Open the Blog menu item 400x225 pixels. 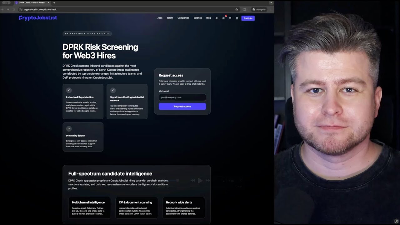(x=208, y=18)
